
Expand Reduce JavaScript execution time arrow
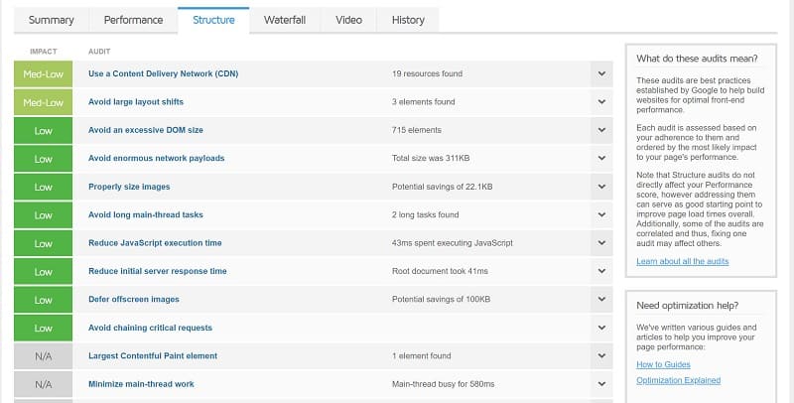(600, 243)
